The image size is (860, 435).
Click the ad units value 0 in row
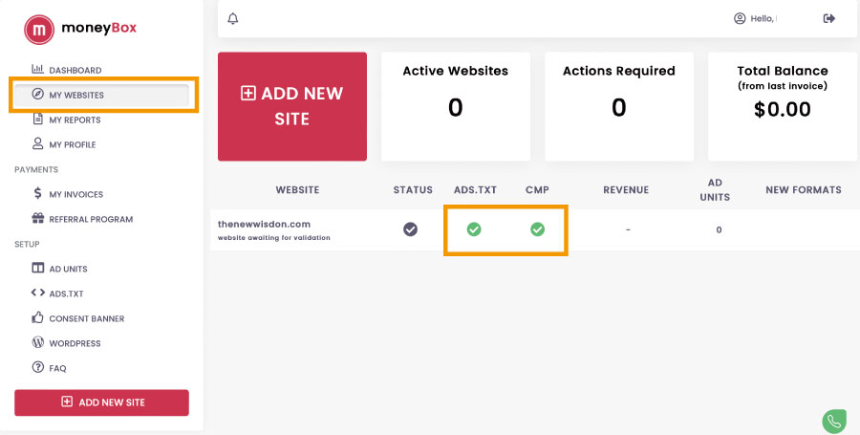pyautogui.click(x=719, y=229)
